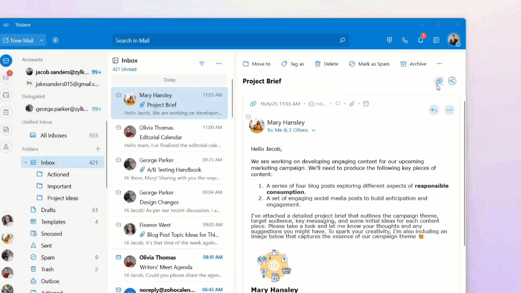Set a reminder with alarm clock icon

[366, 104]
